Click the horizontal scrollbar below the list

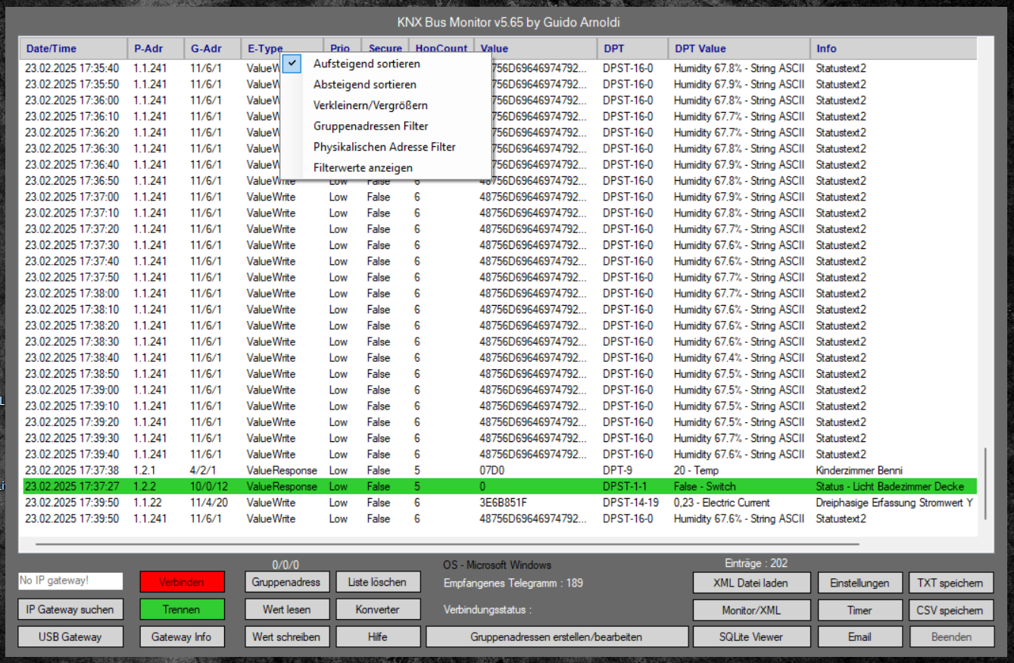pos(447,543)
